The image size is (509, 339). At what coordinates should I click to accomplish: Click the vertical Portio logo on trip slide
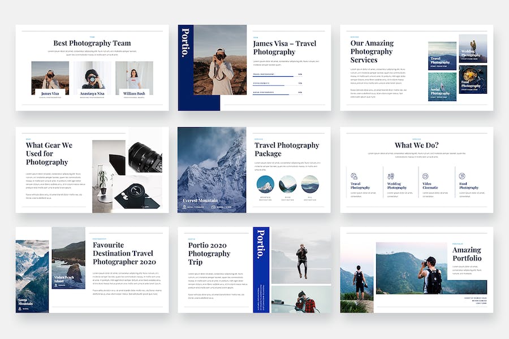click(x=261, y=244)
